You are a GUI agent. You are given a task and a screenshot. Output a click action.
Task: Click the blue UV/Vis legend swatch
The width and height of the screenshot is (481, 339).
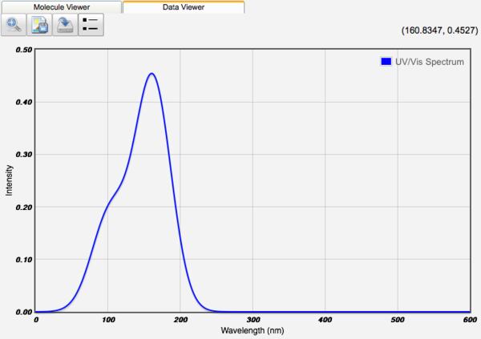(386, 61)
